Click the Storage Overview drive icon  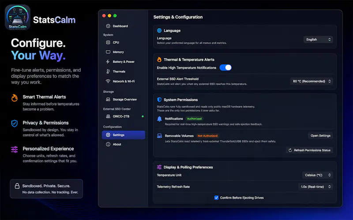pyautogui.click(x=108, y=99)
